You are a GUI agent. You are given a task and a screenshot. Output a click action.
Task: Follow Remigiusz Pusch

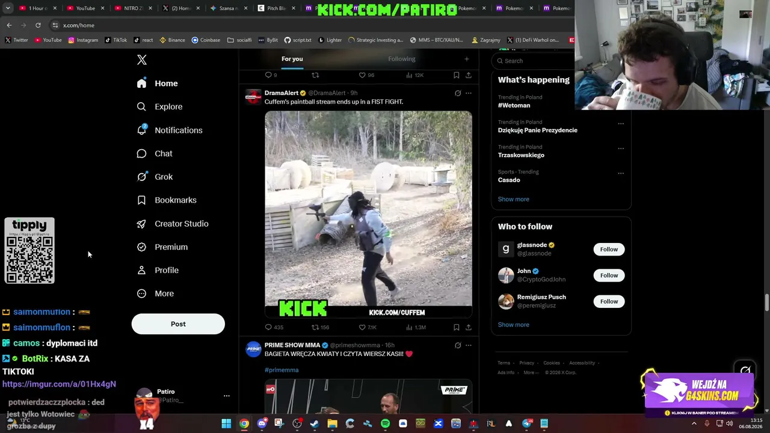point(609,301)
